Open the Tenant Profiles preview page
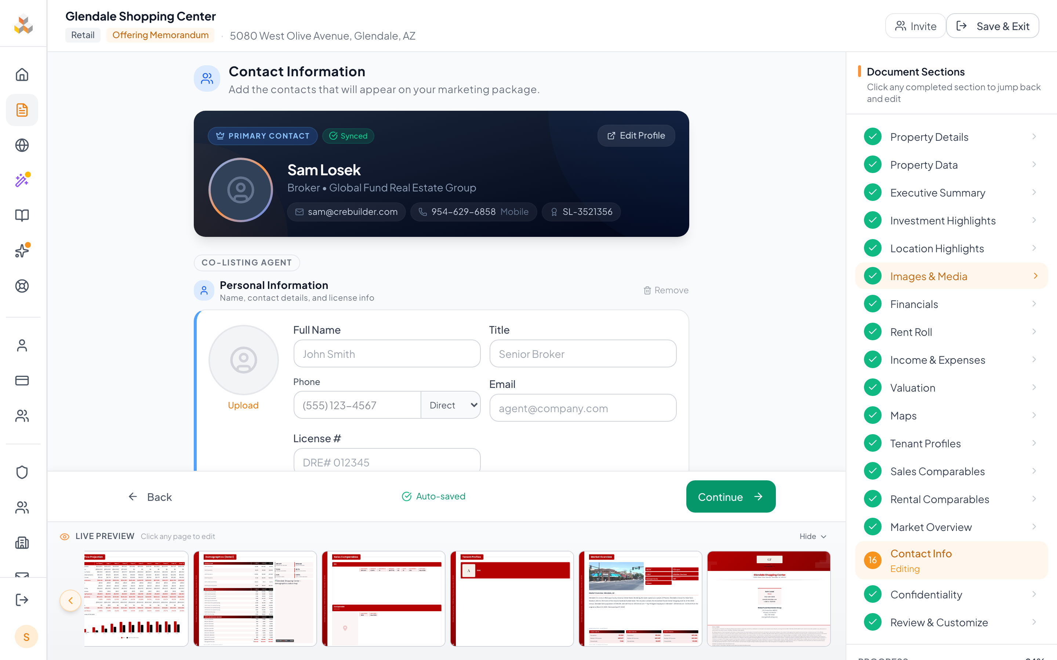Image resolution: width=1057 pixels, height=660 pixels. tap(512, 598)
